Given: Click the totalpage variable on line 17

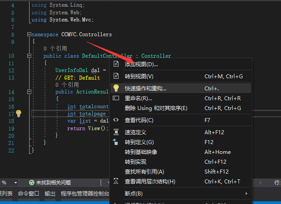Looking at the screenshot, I should coord(93,114).
